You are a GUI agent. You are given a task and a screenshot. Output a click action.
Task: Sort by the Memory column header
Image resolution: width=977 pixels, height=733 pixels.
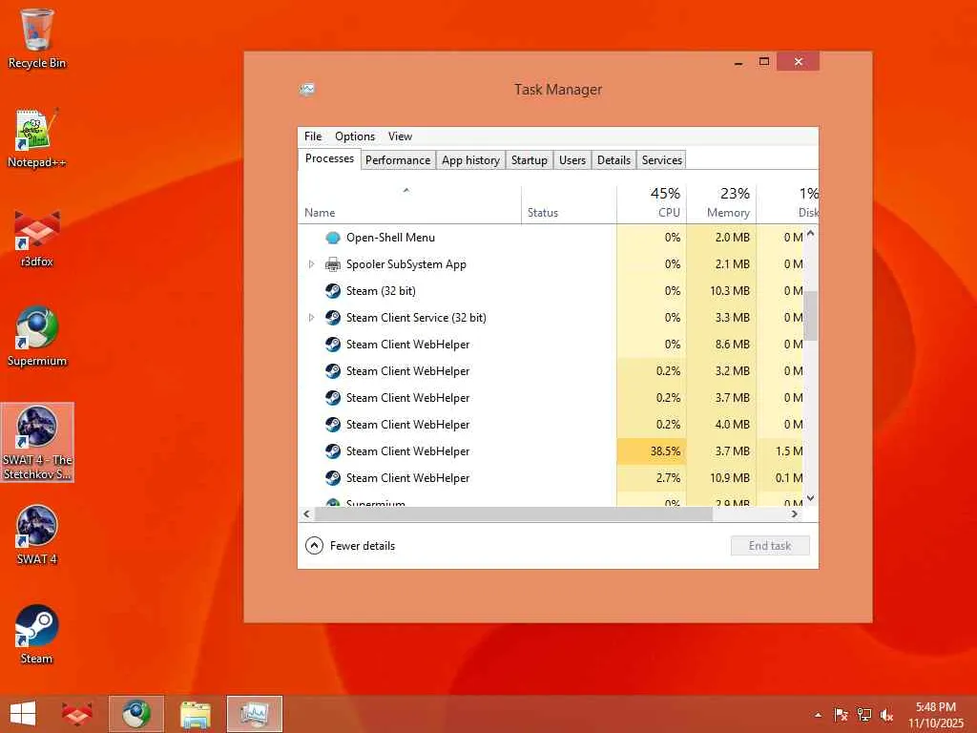[721, 204]
